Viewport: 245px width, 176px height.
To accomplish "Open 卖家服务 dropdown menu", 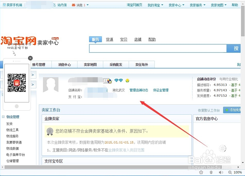I will 198,5.
